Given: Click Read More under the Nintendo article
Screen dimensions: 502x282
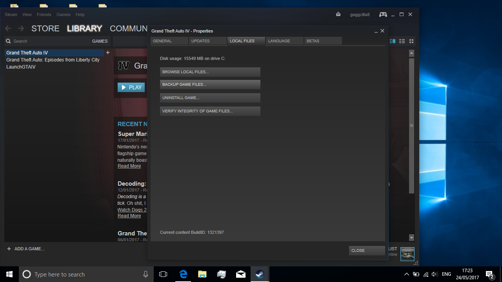Looking at the screenshot, I should (129, 166).
